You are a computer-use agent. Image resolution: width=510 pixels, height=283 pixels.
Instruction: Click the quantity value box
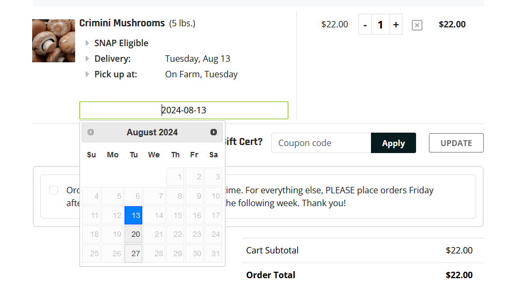(x=380, y=25)
